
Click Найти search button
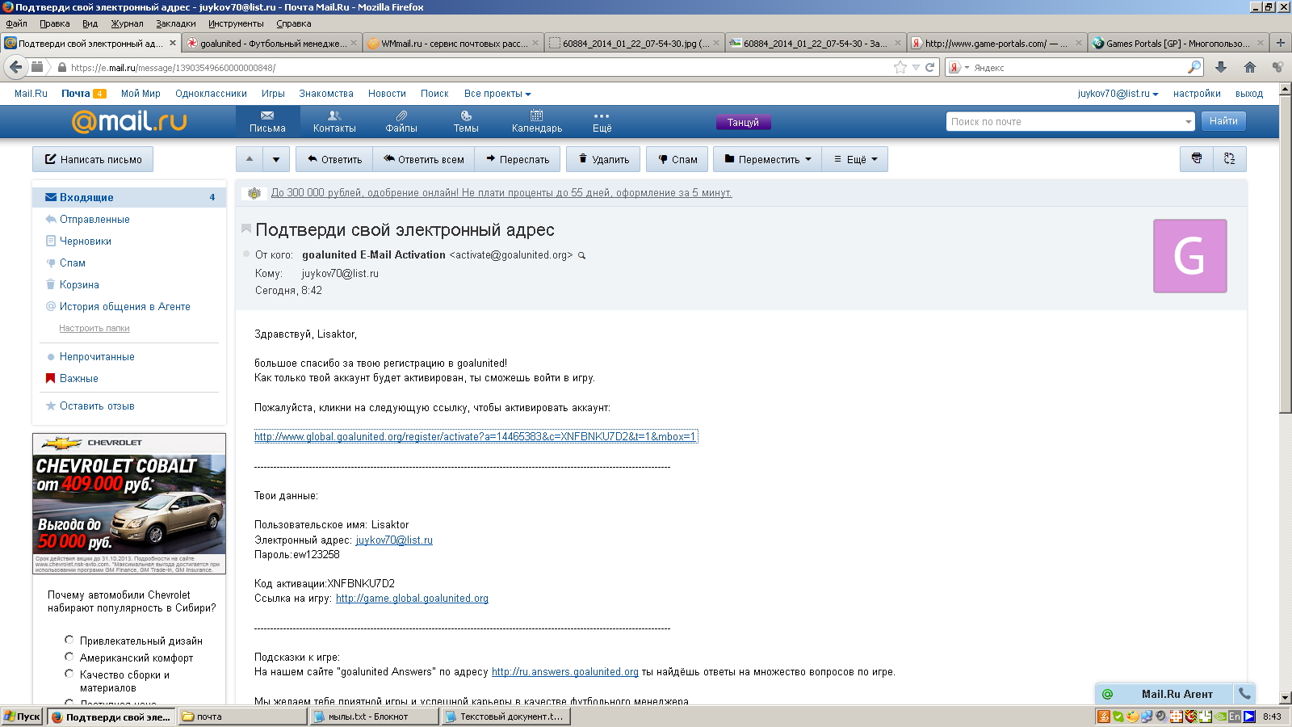pyautogui.click(x=1223, y=121)
